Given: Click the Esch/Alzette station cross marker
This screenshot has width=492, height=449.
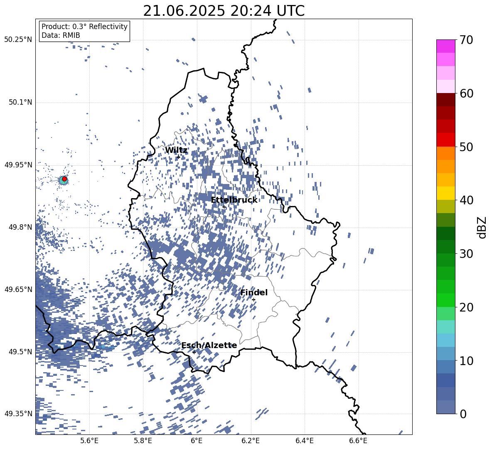Looking at the screenshot, I should click(x=194, y=352).
